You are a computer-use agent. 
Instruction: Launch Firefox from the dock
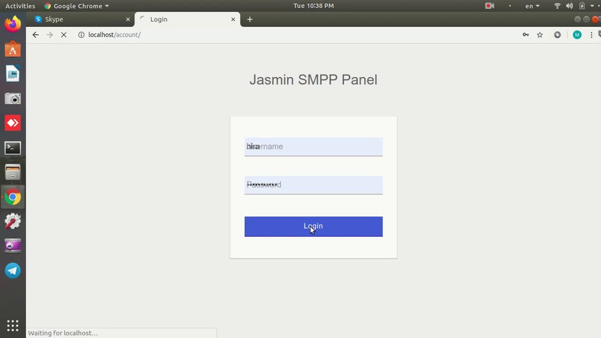click(13, 24)
